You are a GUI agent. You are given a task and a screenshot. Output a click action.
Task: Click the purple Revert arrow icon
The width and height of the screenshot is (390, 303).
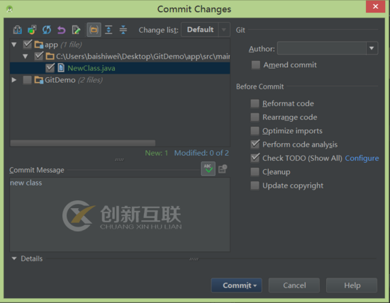coord(61,30)
